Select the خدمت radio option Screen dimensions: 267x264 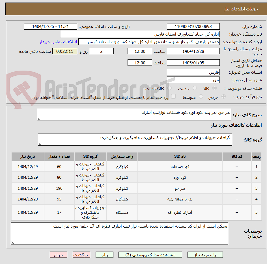(x=195, y=88)
